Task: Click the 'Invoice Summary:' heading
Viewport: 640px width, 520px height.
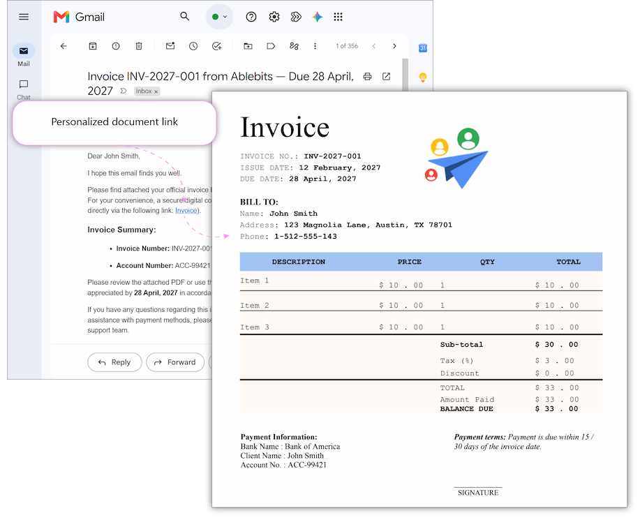Action: (121, 230)
